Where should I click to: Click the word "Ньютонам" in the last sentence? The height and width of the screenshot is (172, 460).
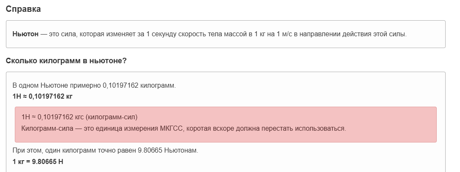click(x=181, y=150)
